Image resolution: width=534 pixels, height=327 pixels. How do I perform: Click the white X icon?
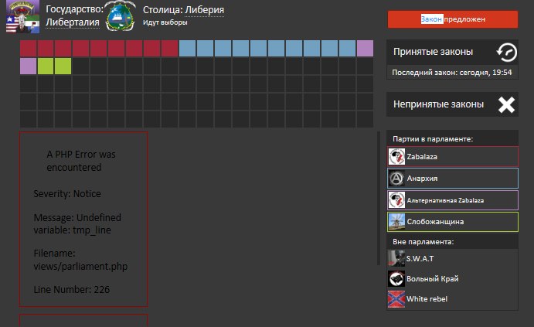click(506, 104)
